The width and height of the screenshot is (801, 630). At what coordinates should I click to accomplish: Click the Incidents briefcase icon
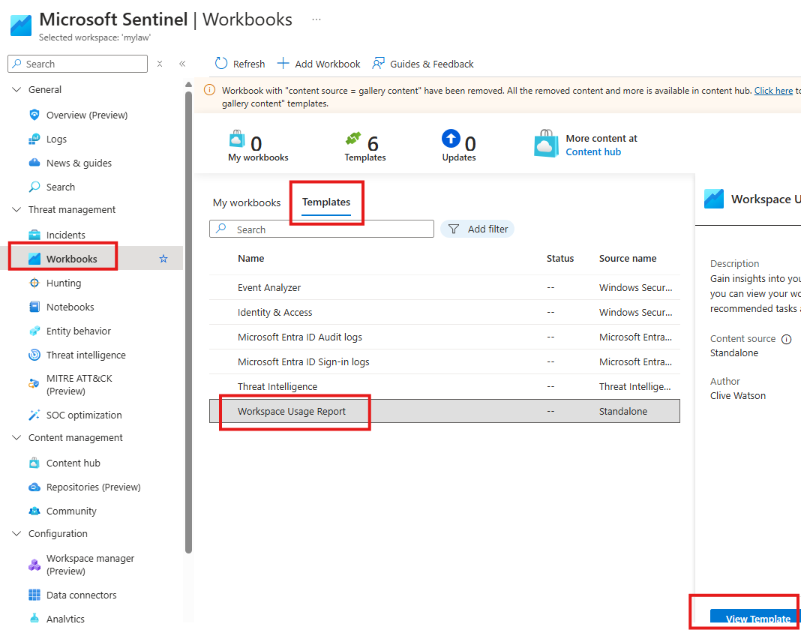point(34,235)
